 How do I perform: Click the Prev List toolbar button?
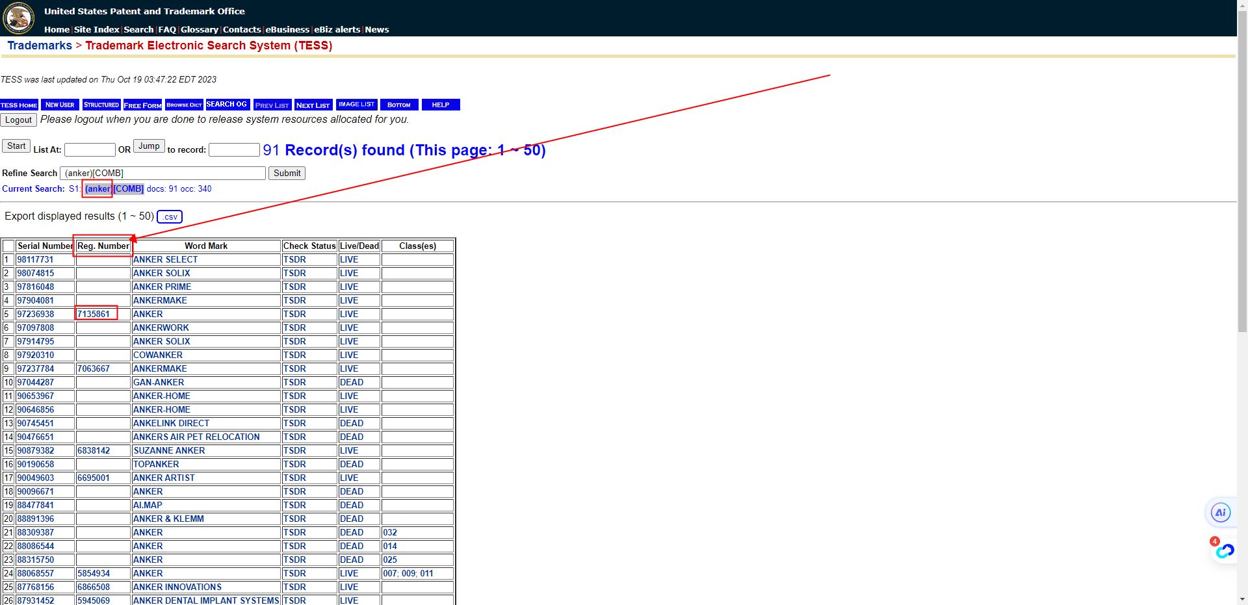click(x=272, y=105)
